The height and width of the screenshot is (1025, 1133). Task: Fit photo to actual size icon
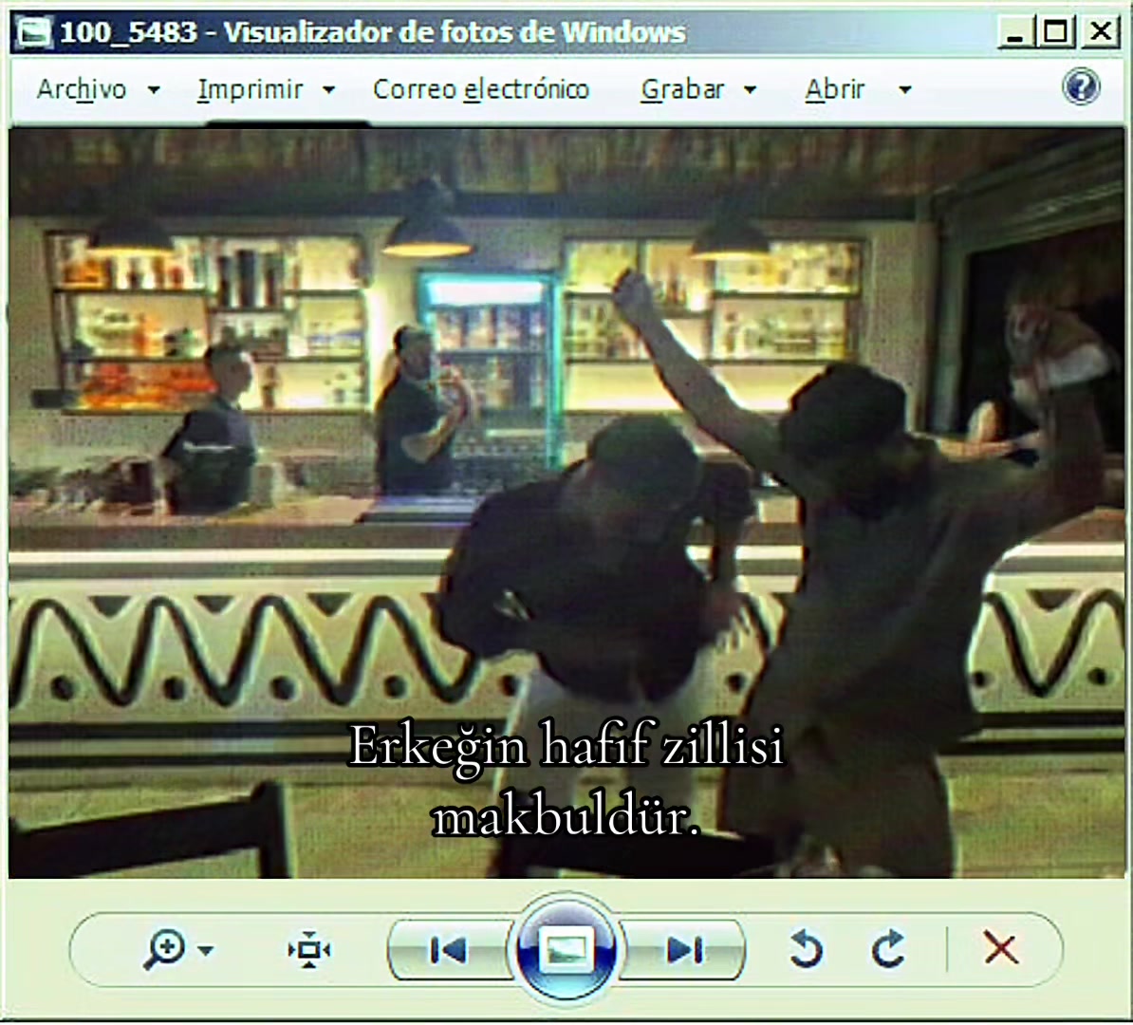pos(309,949)
